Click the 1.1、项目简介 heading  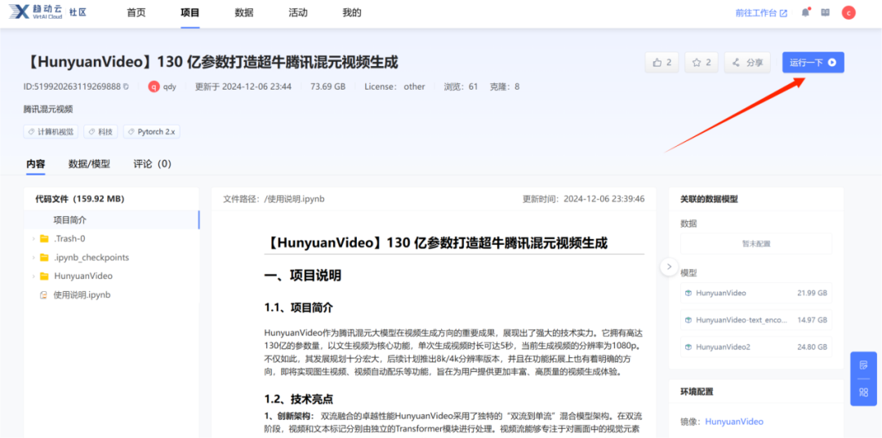tap(299, 307)
